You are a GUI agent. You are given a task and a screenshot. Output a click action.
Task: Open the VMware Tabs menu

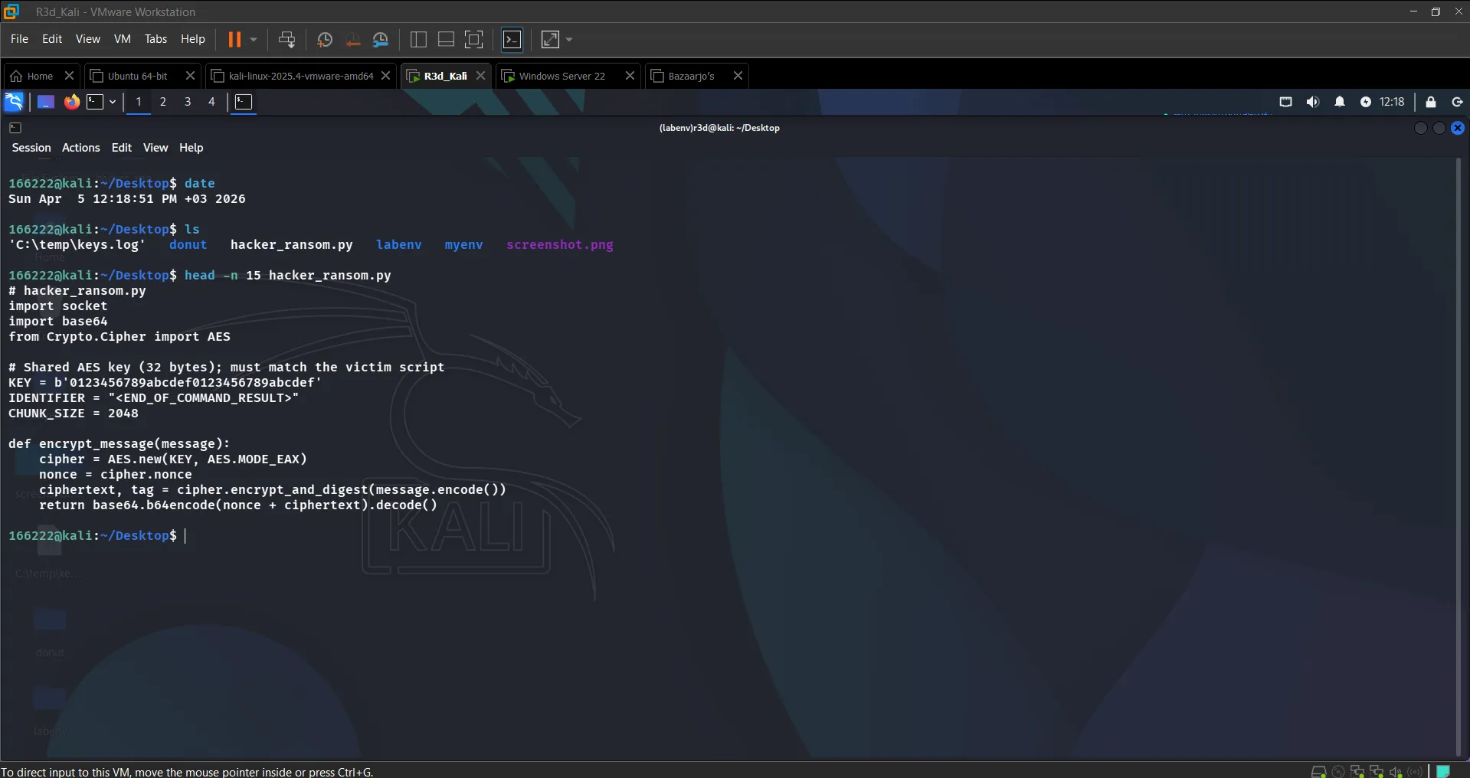coord(156,39)
